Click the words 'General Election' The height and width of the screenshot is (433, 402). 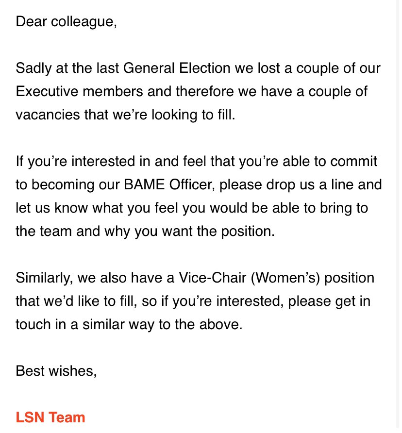tap(177, 68)
